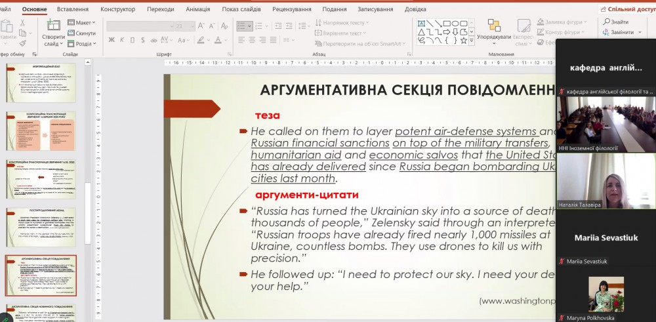Toggle strikethrough abc button
This screenshot has width=656, height=322.
point(153,40)
